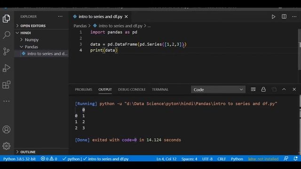The width and height of the screenshot is (301, 169).
Task: Open the Accounts menu icon
Action: point(6,130)
